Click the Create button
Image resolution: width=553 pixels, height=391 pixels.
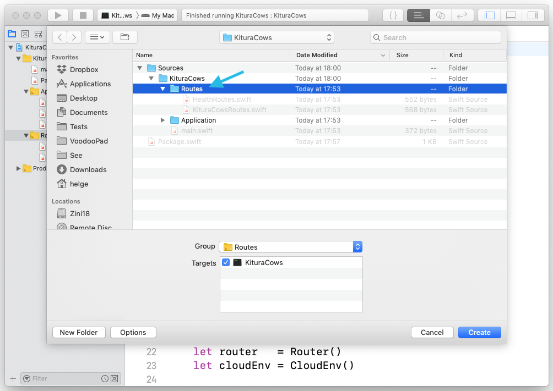coord(479,332)
